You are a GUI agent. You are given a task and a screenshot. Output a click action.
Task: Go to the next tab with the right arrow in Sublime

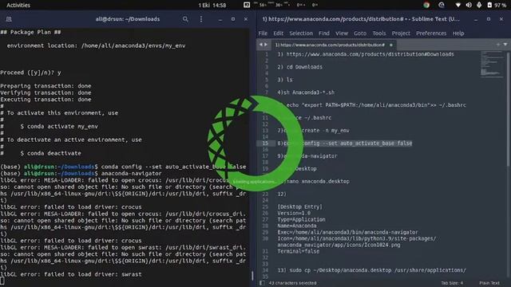point(266,45)
